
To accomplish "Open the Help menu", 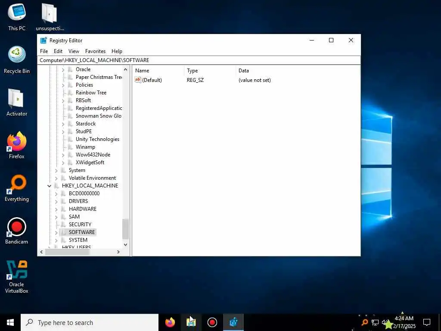I will coord(117,51).
